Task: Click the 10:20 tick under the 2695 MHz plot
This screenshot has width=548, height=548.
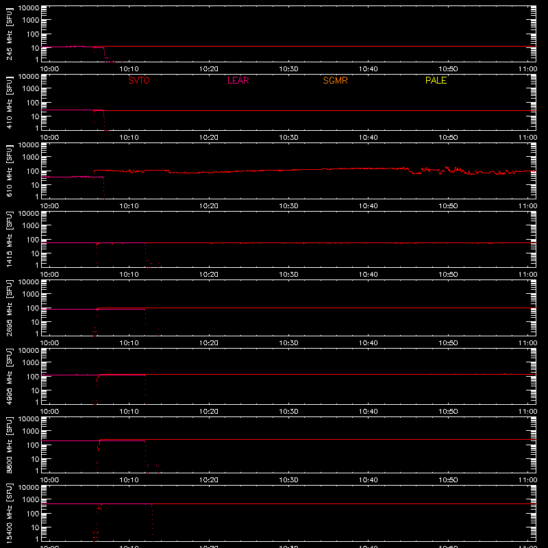Action: [209, 343]
